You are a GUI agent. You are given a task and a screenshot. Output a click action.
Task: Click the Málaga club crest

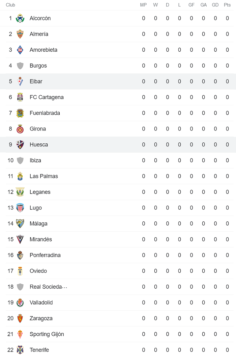[x=20, y=223]
